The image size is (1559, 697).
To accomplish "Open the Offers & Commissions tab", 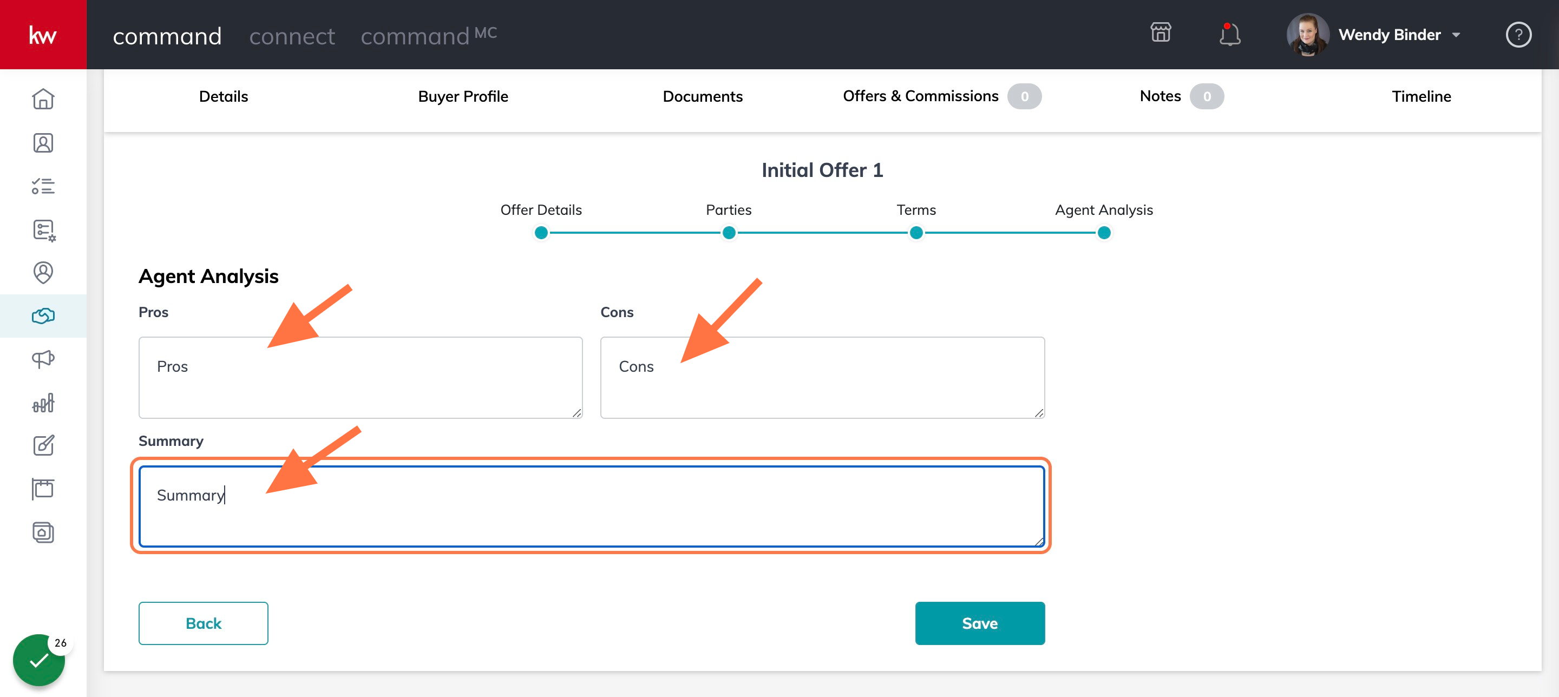I will click(x=942, y=96).
